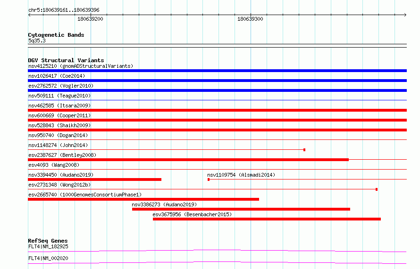
Task: Open variant nsv462585 (Itsara2009) label
Action: 59,106
